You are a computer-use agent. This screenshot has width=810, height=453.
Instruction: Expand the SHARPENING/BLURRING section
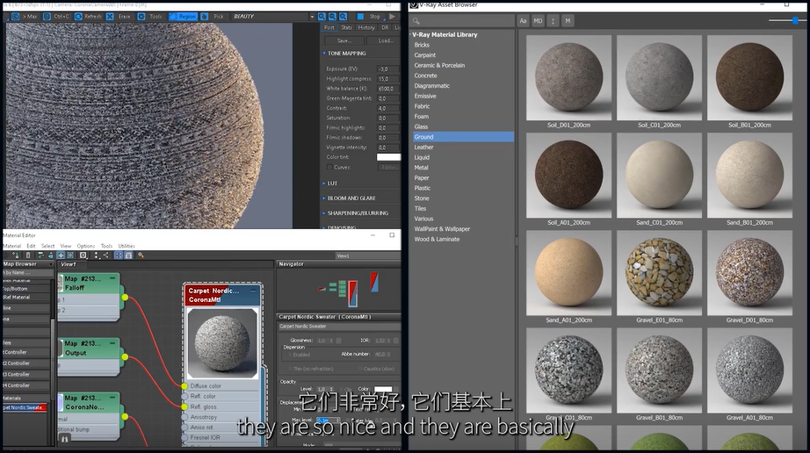324,212
